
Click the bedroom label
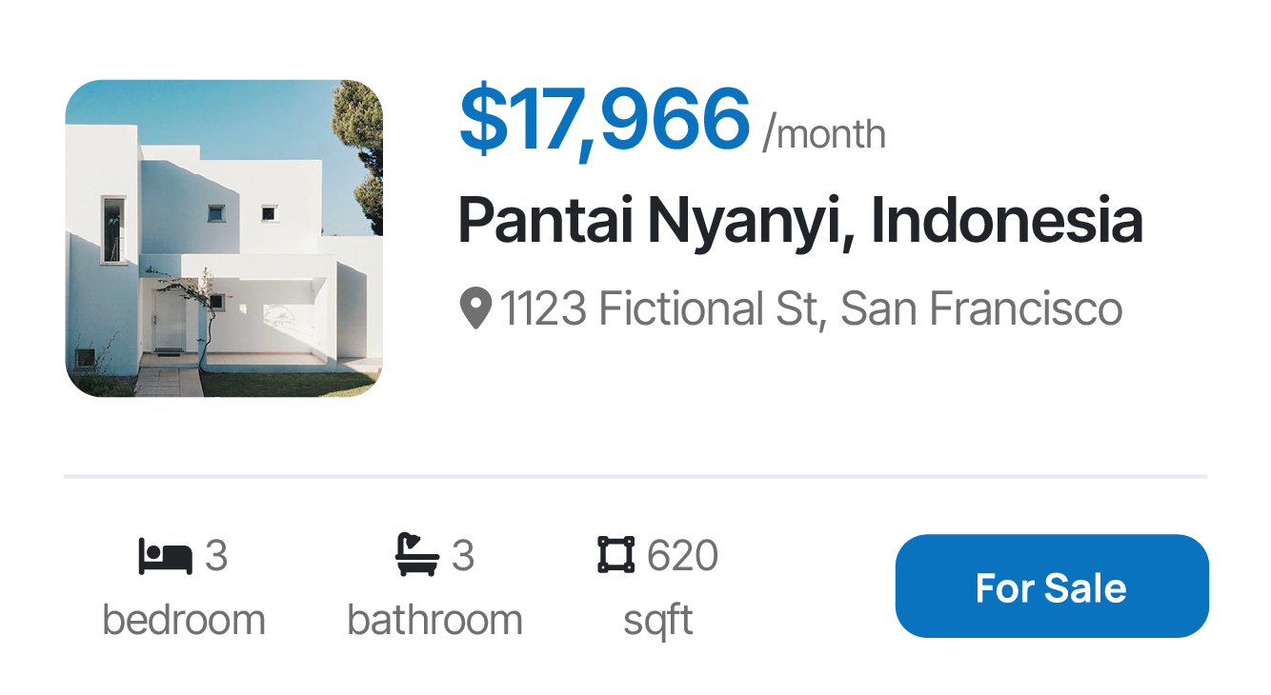(x=184, y=620)
